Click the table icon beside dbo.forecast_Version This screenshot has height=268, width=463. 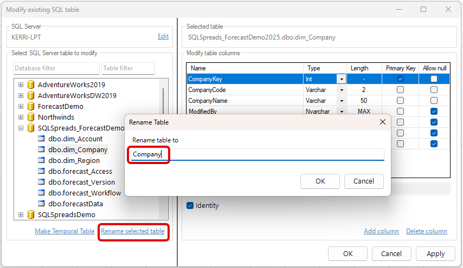pyautogui.click(x=41, y=182)
